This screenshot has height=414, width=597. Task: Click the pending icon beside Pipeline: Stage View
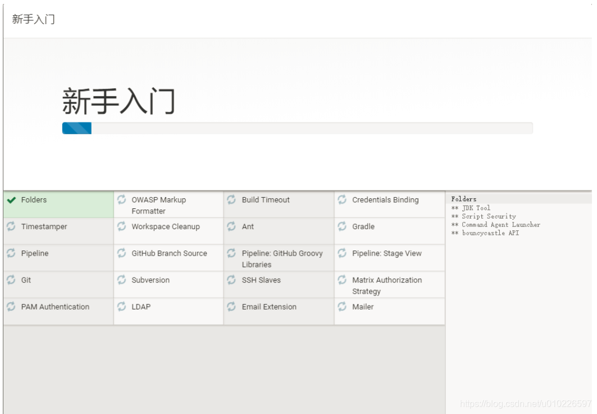click(342, 253)
